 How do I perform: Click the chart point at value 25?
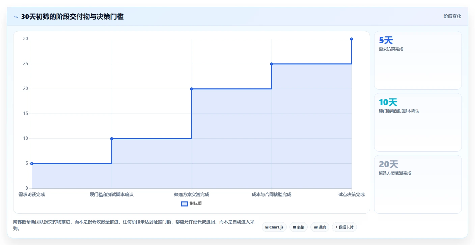point(272,64)
